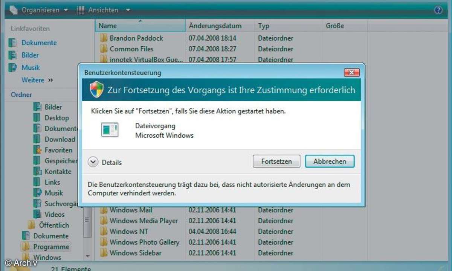Select Kontakte in the folder tree

coord(58,171)
